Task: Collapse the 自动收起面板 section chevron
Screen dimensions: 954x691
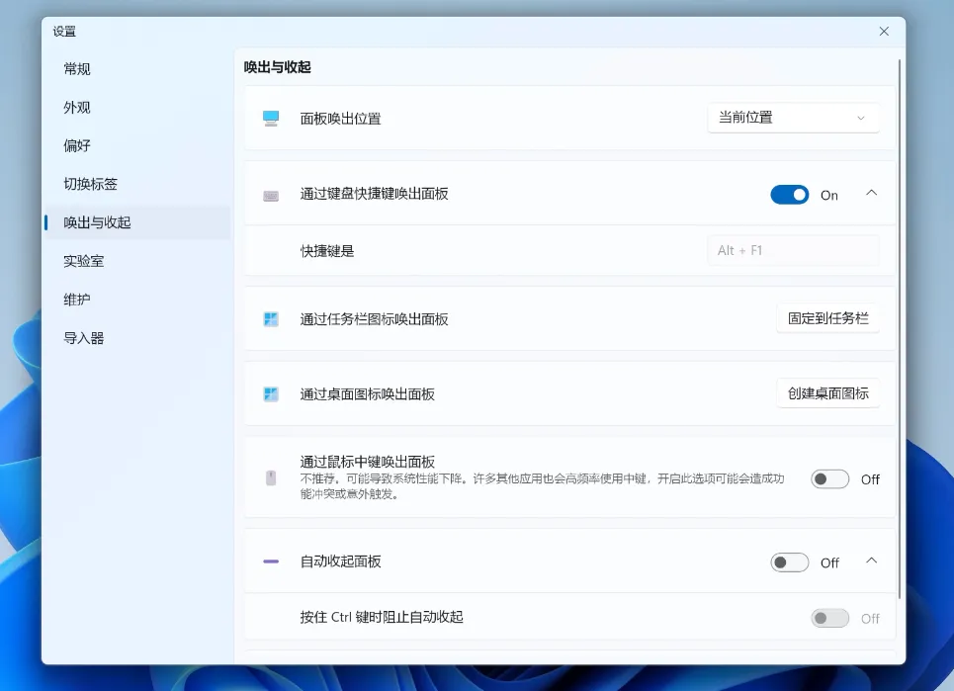Action: pyautogui.click(x=871, y=561)
